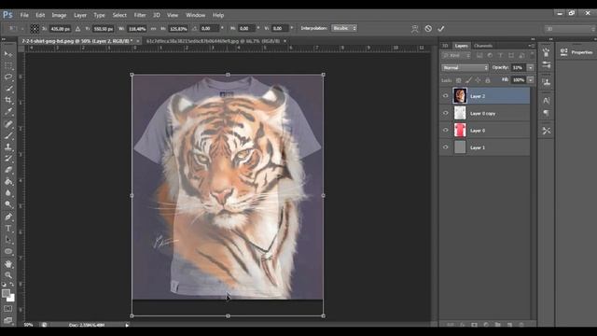Open the Filter menu

coord(140,15)
